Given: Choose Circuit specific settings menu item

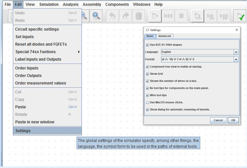Looking at the screenshot, I should tap(47, 29).
